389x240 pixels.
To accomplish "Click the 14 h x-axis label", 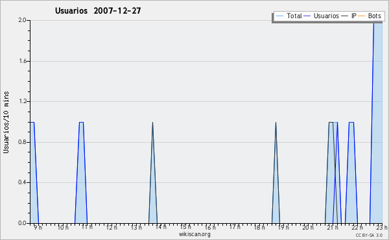I will (x=161, y=227).
